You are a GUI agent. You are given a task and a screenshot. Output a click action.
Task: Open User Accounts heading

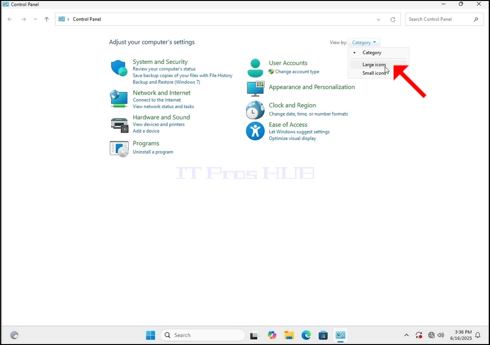coord(288,63)
